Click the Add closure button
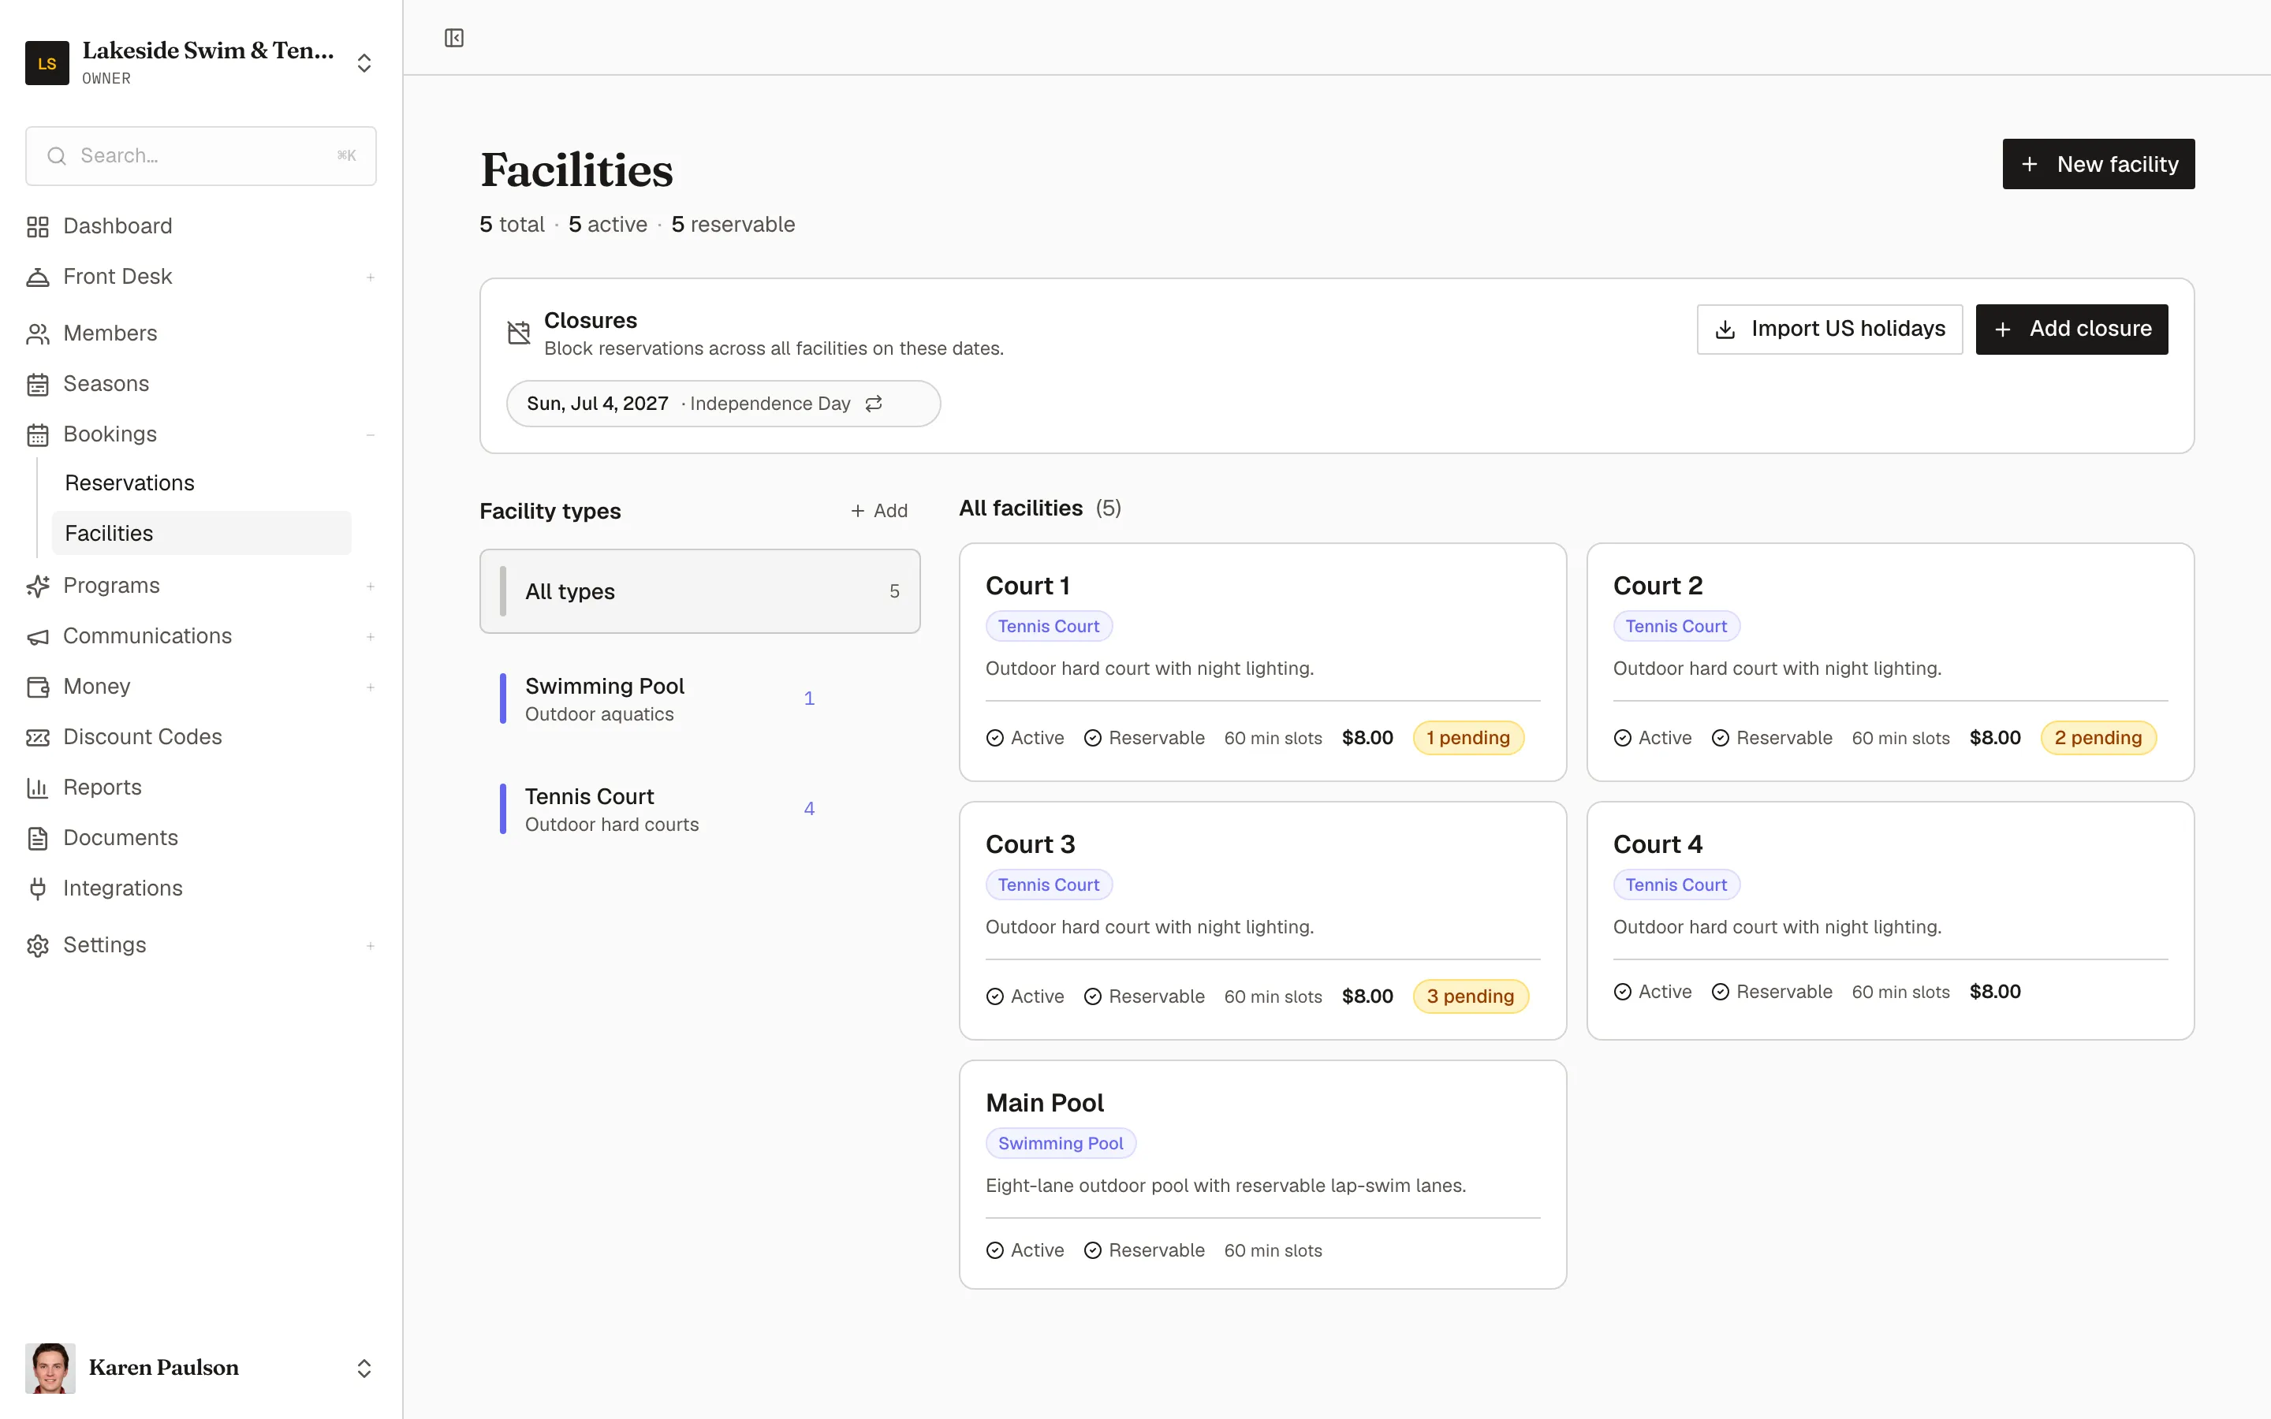Viewport: 2271px width, 1419px height. 2071,330
